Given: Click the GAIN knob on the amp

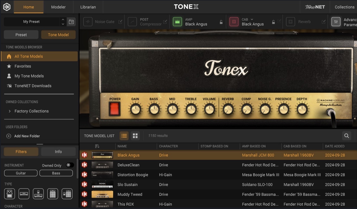Looking at the screenshot, I should click(x=135, y=109).
